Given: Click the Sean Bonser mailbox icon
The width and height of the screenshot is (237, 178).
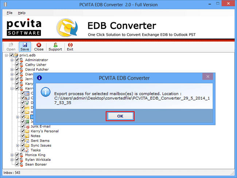Looking at the screenshot, I should [x=22, y=165].
